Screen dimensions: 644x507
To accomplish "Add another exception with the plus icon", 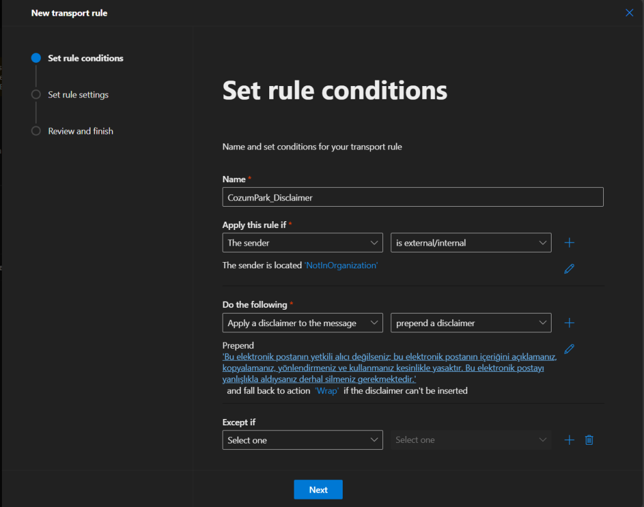I will (569, 440).
